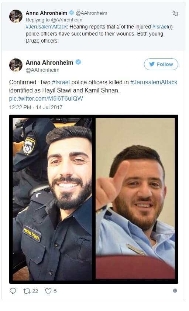This screenshot has width=189, height=311.
Task: View left photo of officer in dark uniform
Action: 52,199
